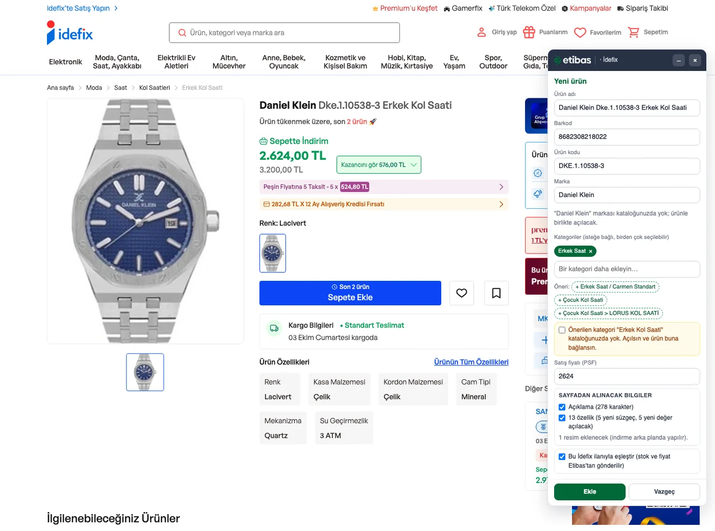This screenshot has width=715, height=531.
Task: Click the Giriş yap user icon
Action: coord(482,32)
